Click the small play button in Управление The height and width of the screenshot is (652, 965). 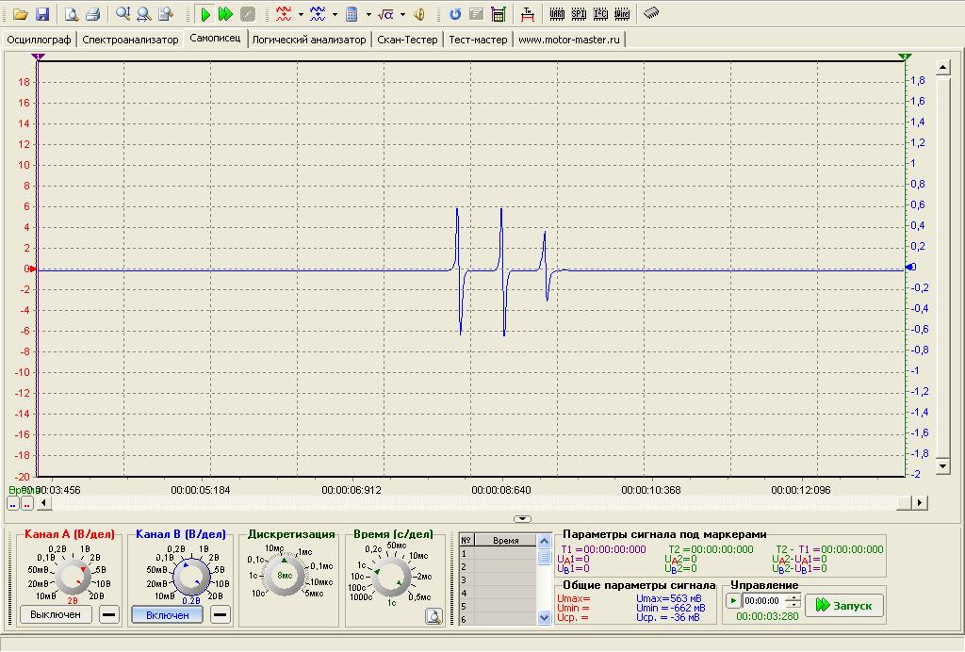point(733,601)
